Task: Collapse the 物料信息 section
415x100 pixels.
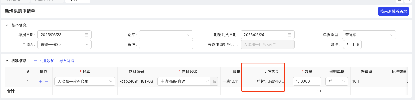Action: coord(7,61)
